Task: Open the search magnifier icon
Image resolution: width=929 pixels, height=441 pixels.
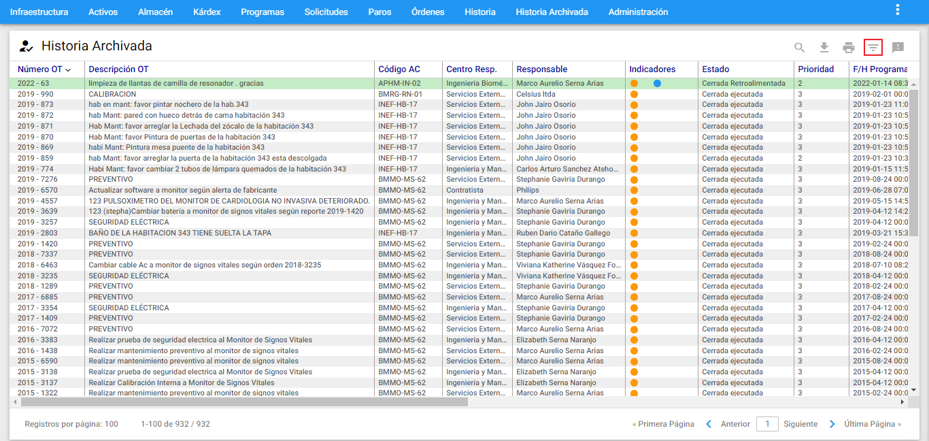Action: (x=800, y=47)
